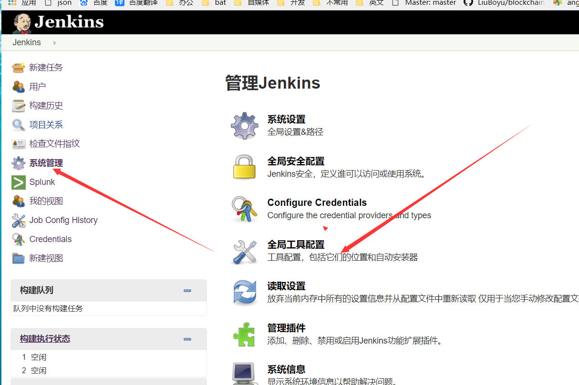
Task: Click executor 2 空闲 row
Action: click(109, 370)
